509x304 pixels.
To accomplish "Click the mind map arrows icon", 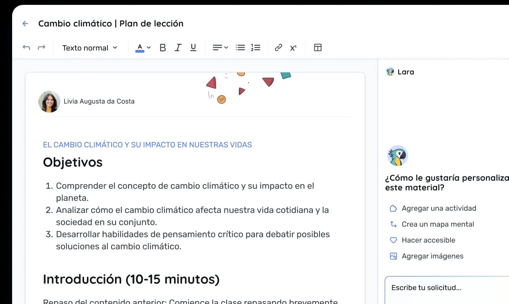I will tap(393, 224).
